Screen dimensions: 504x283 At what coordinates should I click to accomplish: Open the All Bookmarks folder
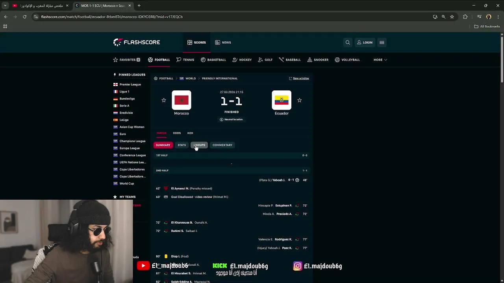pyautogui.click(x=487, y=26)
